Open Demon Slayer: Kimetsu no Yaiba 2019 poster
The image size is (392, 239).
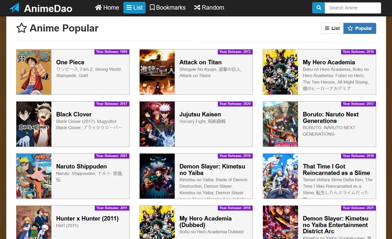tap(157, 176)
